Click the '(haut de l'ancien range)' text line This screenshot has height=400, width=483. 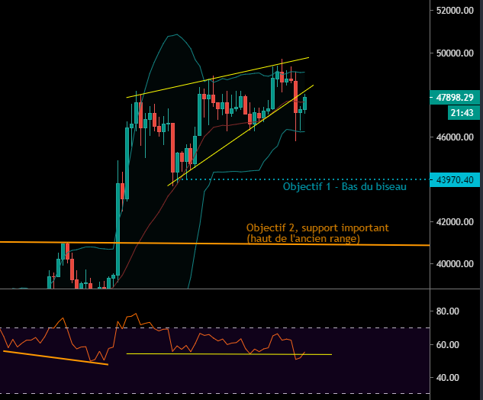[303, 238]
